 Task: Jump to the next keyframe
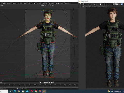point(51,83)
